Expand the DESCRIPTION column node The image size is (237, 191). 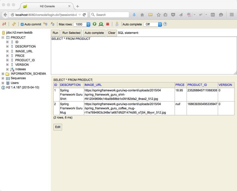[x=7, y=47]
